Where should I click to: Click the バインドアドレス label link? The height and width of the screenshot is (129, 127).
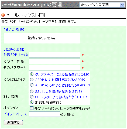15,114
